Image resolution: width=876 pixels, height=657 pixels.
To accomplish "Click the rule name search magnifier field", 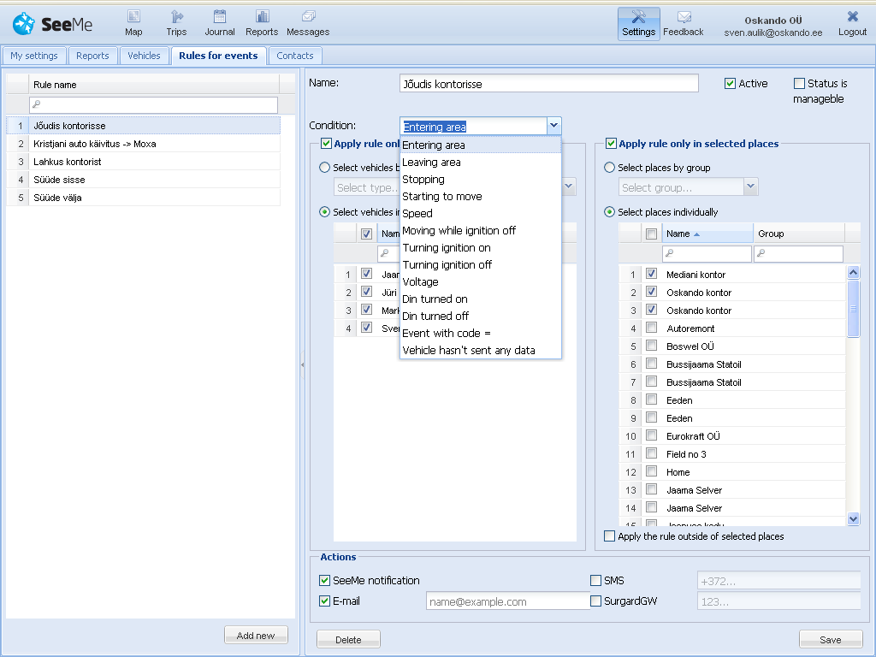I will [154, 104].
